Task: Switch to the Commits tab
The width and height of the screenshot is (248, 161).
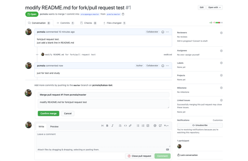Action: pos(65,23)
